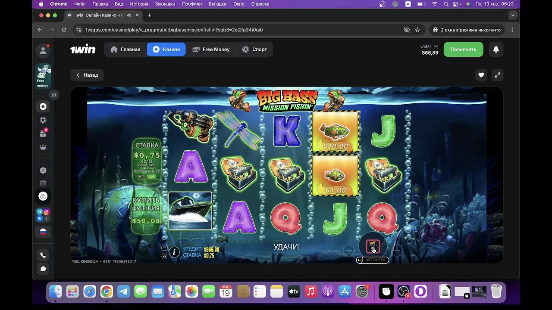The image size is (552, 310).
Task: Decrease bet with minus button
Action: coord(348,250)
